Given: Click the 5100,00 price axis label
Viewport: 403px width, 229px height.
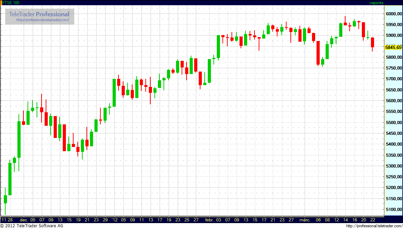Looking at the screenshot, I should tap(393, 210).
